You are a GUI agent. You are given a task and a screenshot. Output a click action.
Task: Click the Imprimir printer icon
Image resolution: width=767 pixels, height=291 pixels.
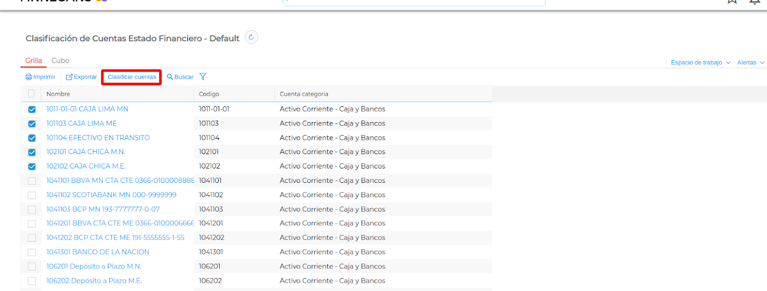click(29, 77)
